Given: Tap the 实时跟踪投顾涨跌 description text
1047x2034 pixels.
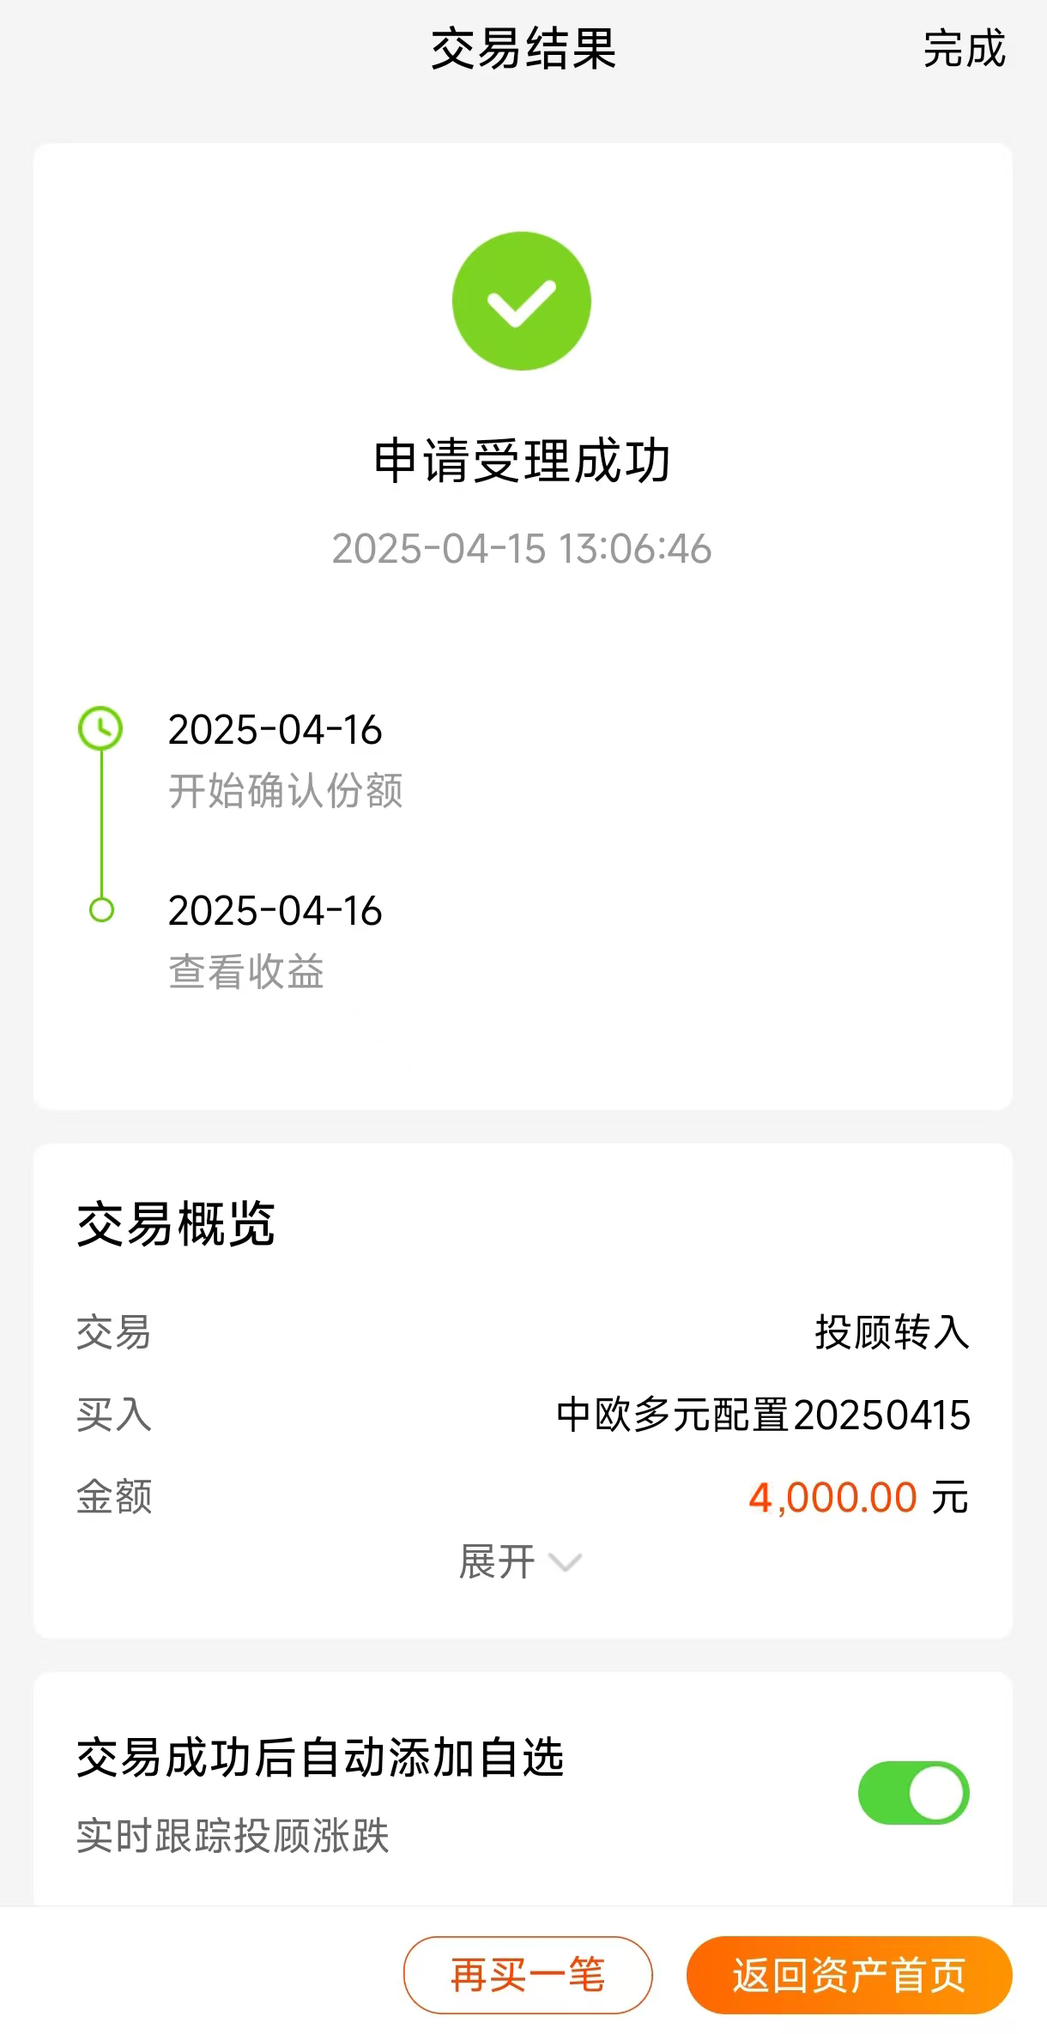Looking at the screenshot, I should click(x=233, y=1836).
